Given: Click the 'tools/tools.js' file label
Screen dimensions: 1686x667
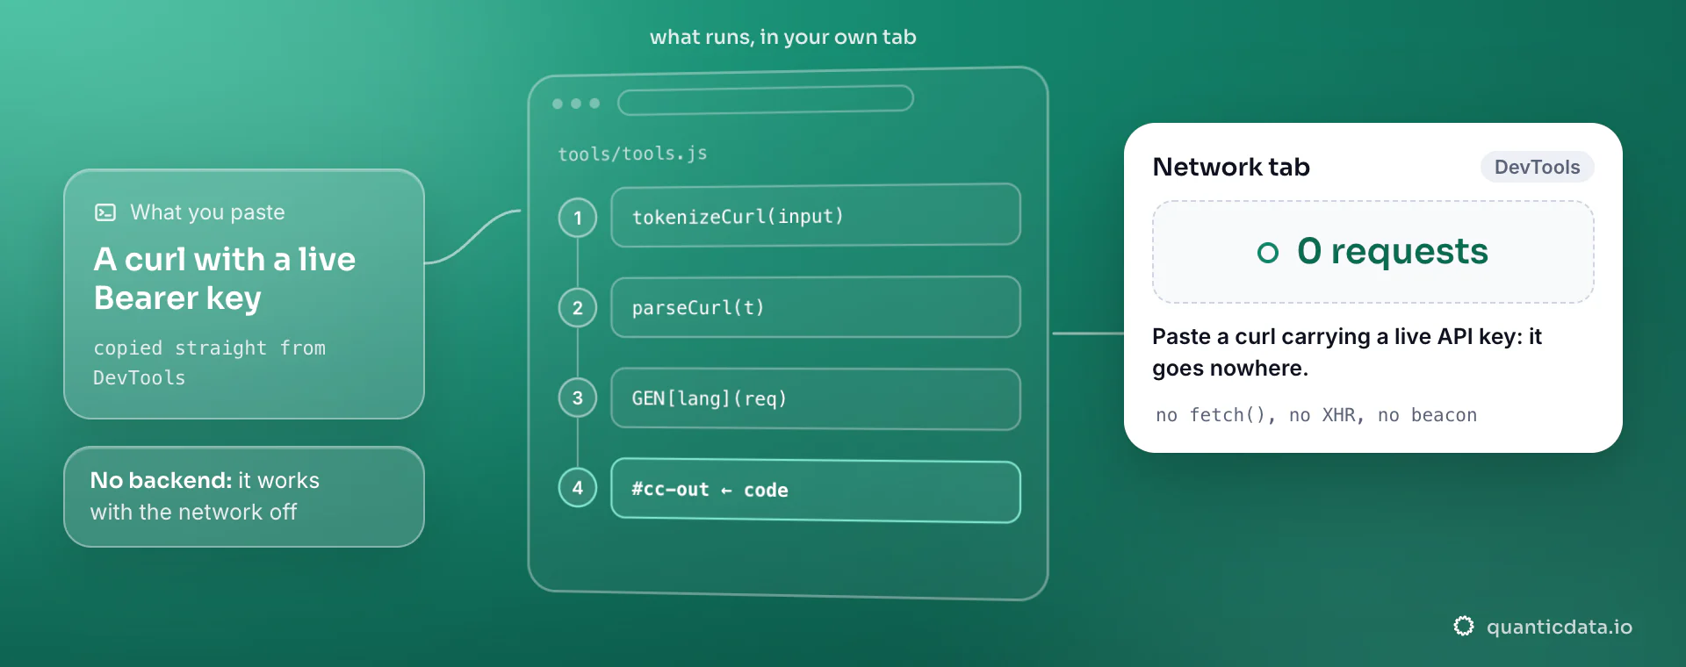Looking at the screenshot, I should click(632, 154).
